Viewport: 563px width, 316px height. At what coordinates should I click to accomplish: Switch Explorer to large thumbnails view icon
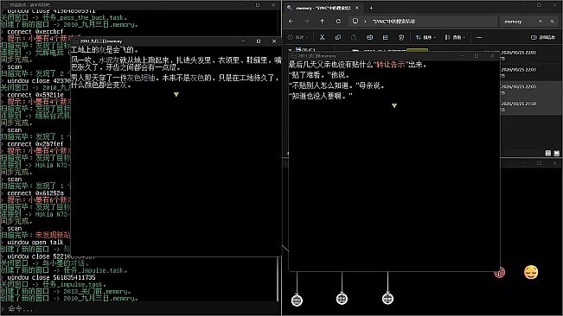point(557,154)
